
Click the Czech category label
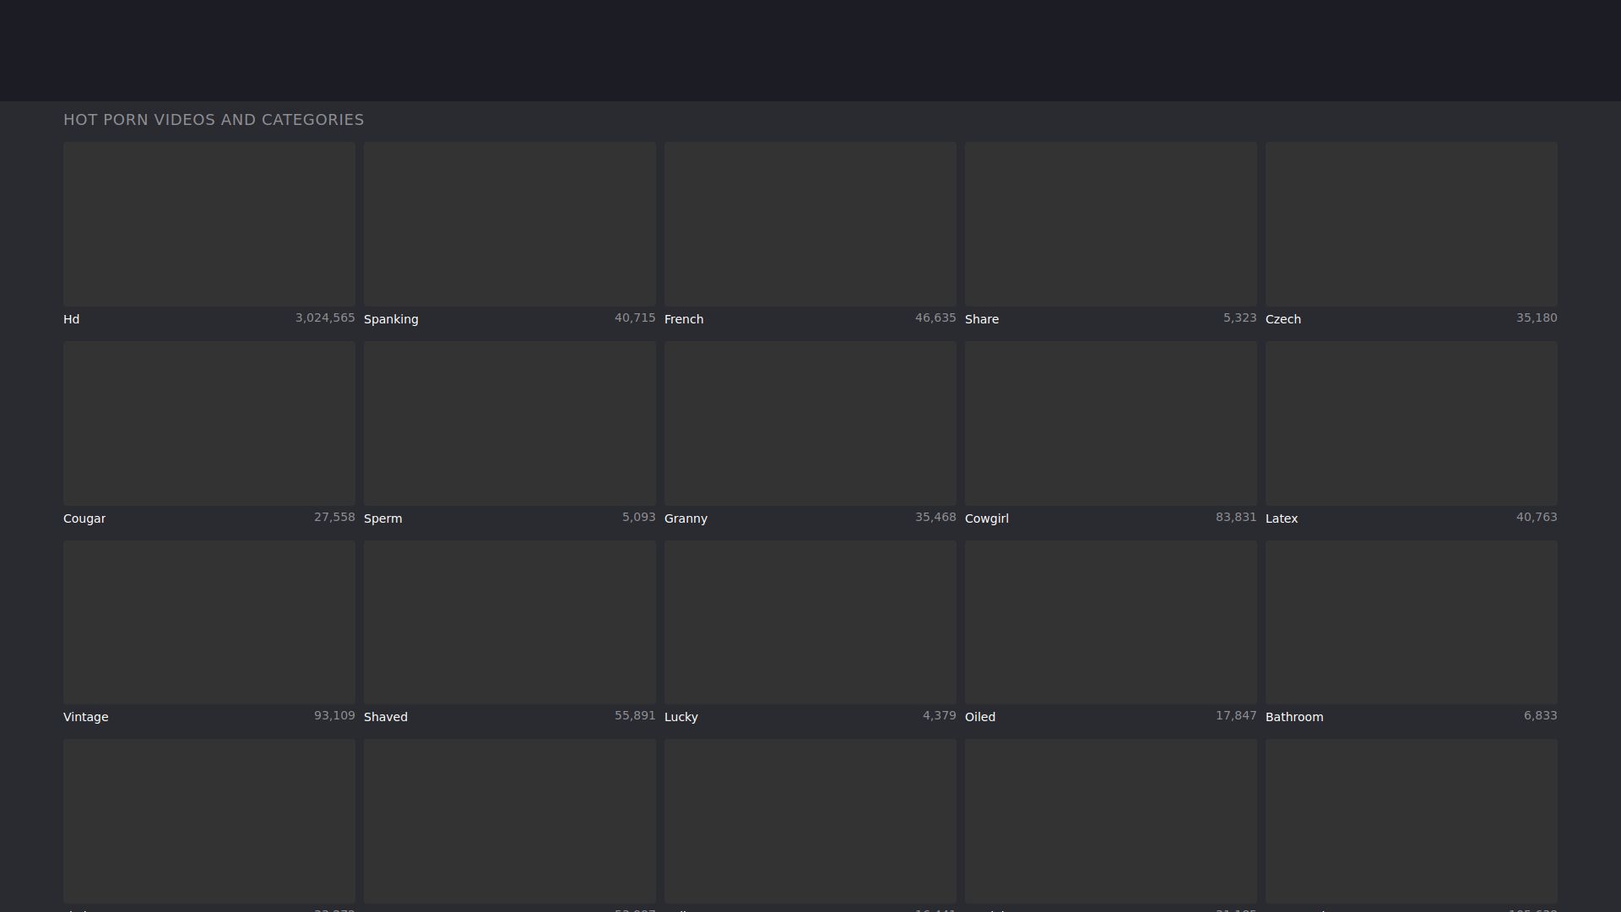1282,319
